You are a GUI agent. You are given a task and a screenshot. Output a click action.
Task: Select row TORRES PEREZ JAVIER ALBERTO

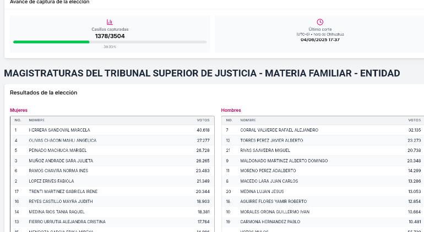[323, 140]
